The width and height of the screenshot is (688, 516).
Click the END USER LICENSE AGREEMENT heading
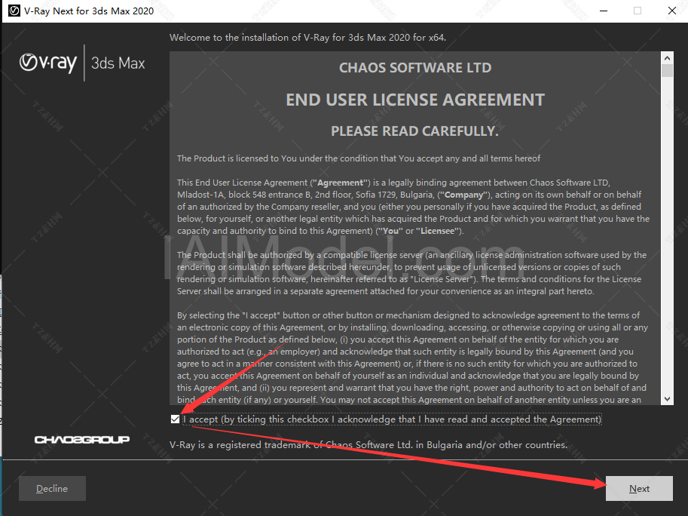pos(415,100)
